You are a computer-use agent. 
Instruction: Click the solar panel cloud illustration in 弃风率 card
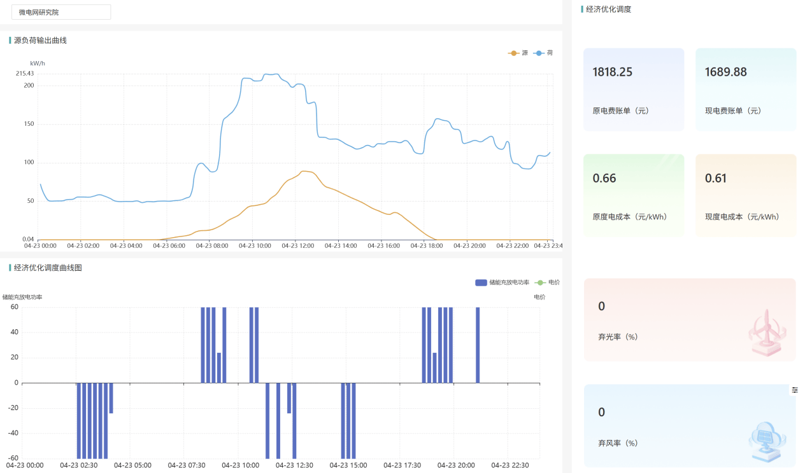[x=767, y=441]
